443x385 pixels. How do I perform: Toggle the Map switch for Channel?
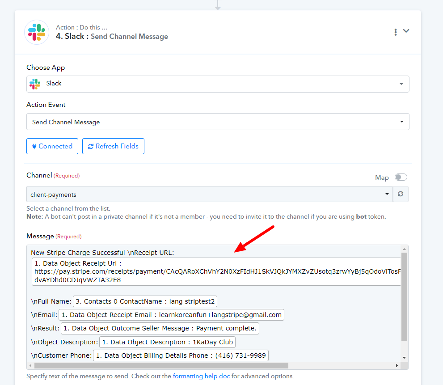point(401,177)
